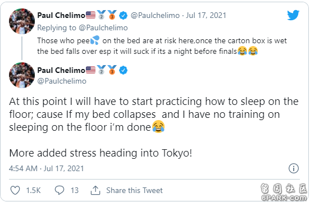Click Share this Tweet text
The image size is (310, 202).
134,190
